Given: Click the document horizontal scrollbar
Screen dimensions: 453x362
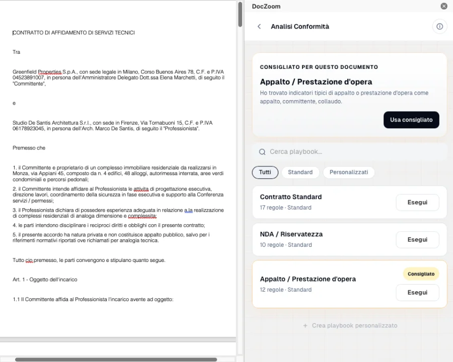Looking at the screenshot, I should coord(116,359).
